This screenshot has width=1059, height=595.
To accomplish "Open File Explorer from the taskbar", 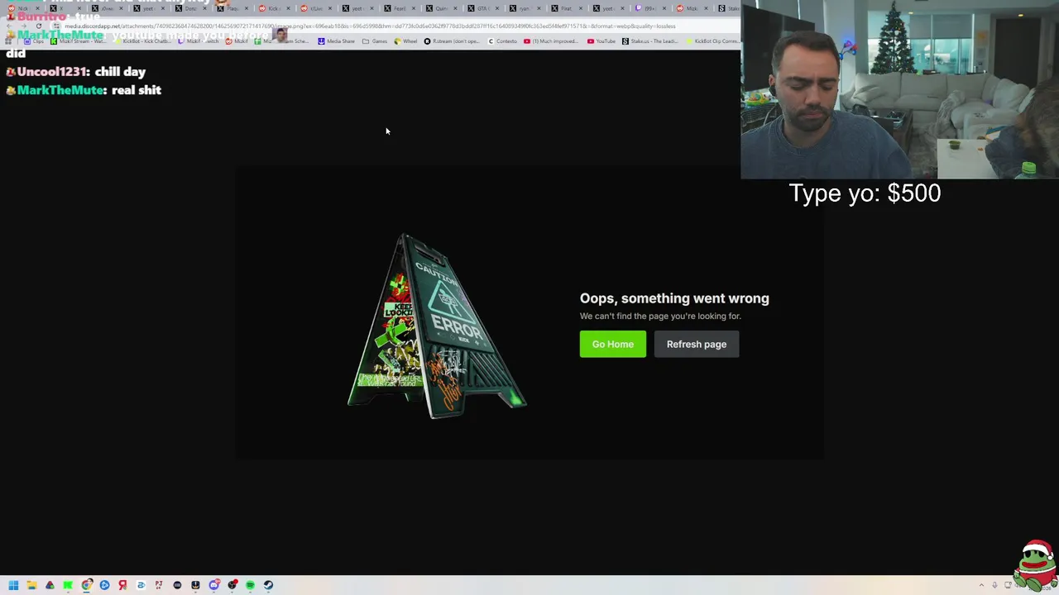I will (x=31, y=585).
